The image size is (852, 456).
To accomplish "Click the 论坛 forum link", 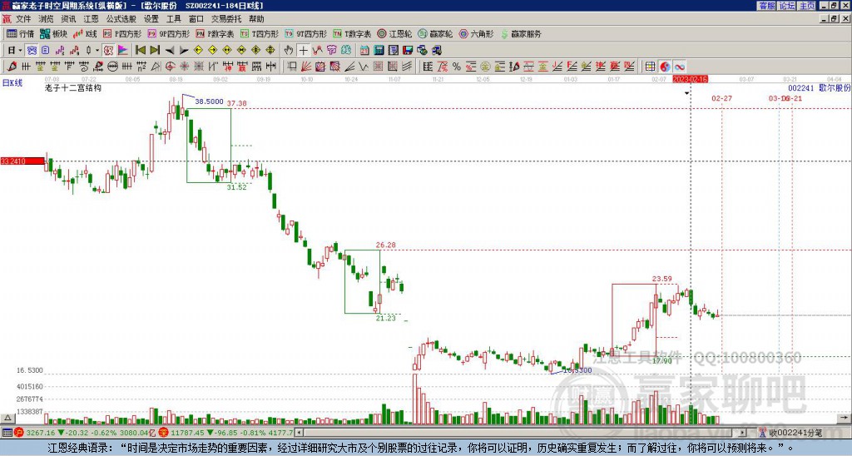I will coord(786,6).
